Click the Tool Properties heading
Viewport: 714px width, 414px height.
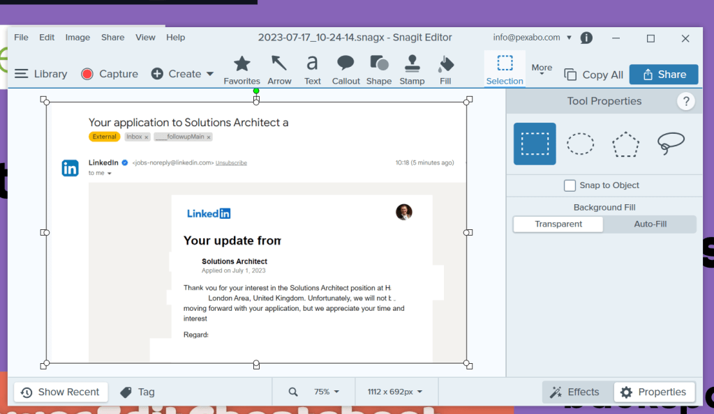point(604,101)
